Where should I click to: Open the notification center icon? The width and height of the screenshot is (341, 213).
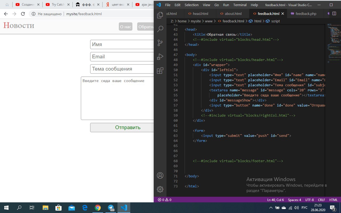[332, 208]
